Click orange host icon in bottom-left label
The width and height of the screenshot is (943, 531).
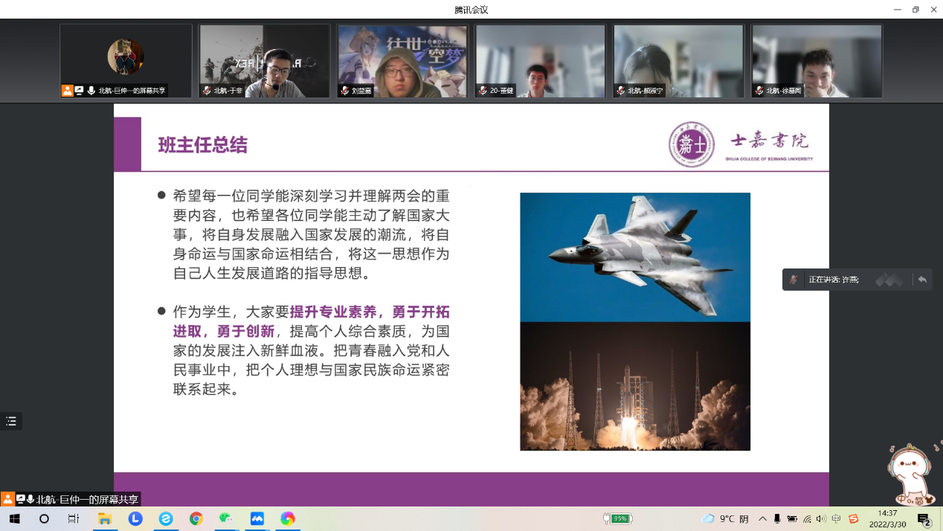(x=7, y=499)
